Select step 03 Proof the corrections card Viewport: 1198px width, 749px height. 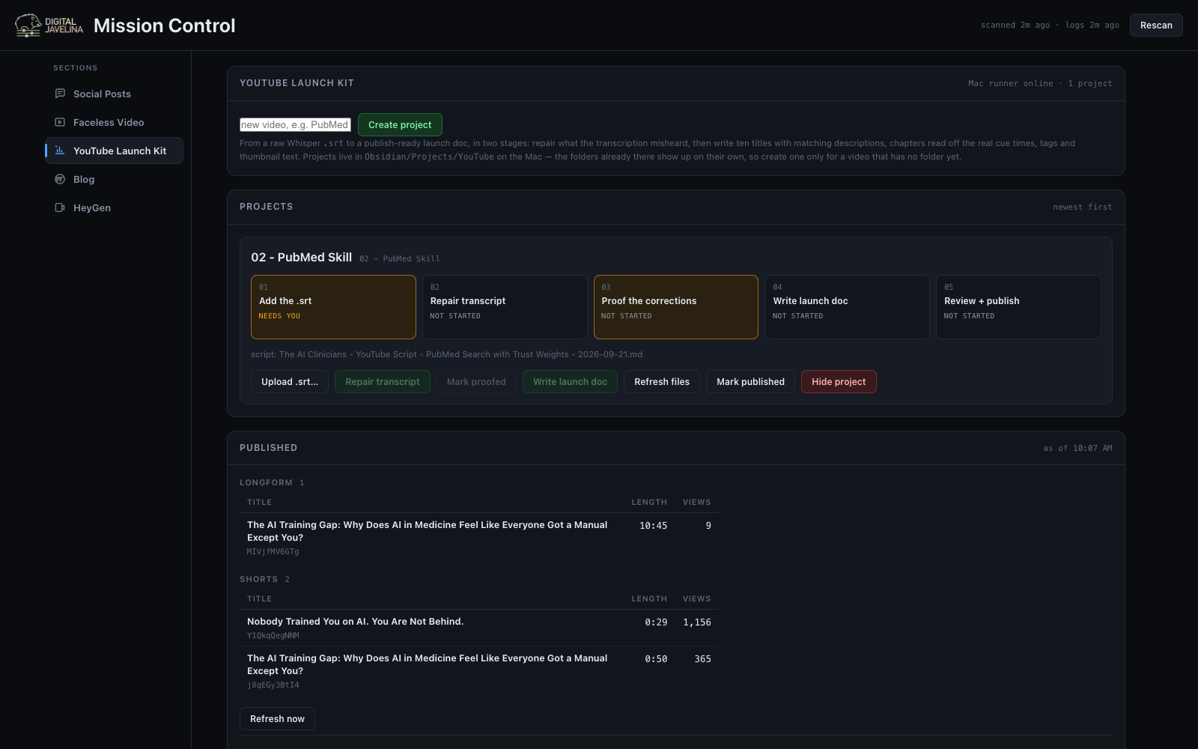676,307
